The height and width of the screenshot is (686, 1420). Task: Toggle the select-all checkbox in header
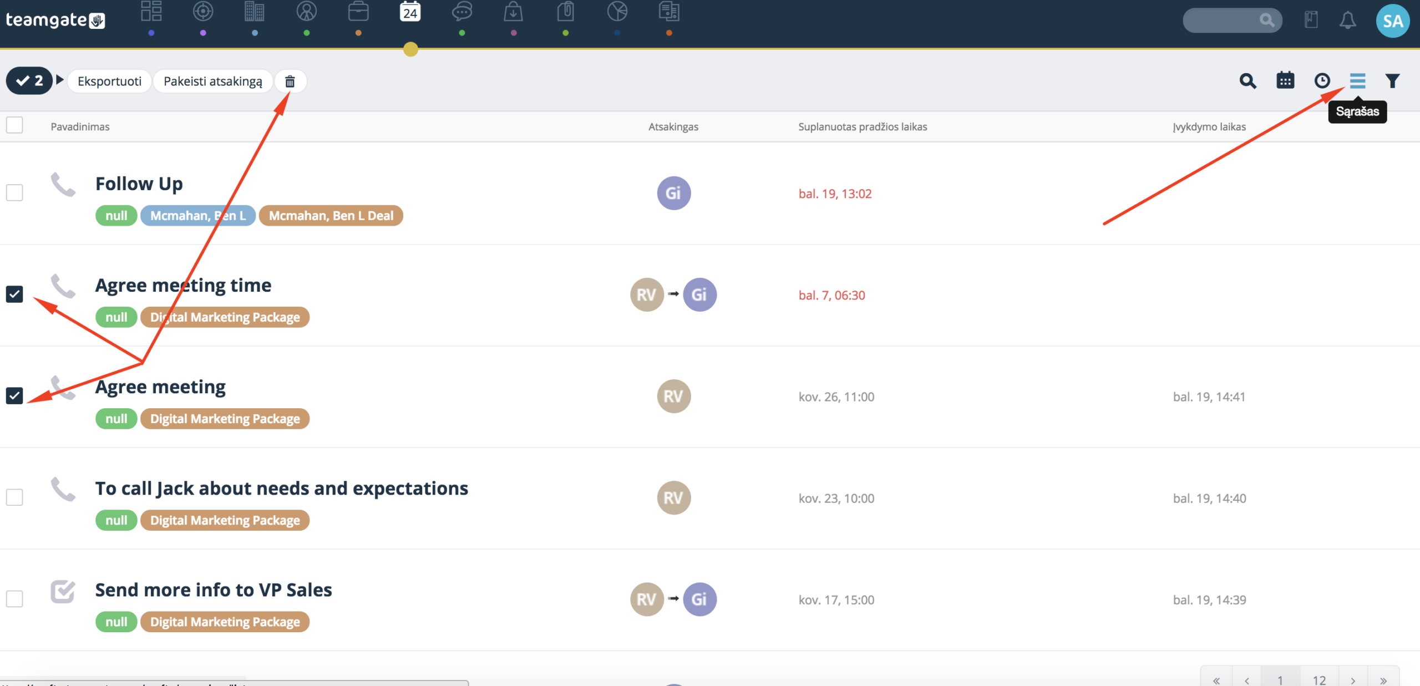14,125
